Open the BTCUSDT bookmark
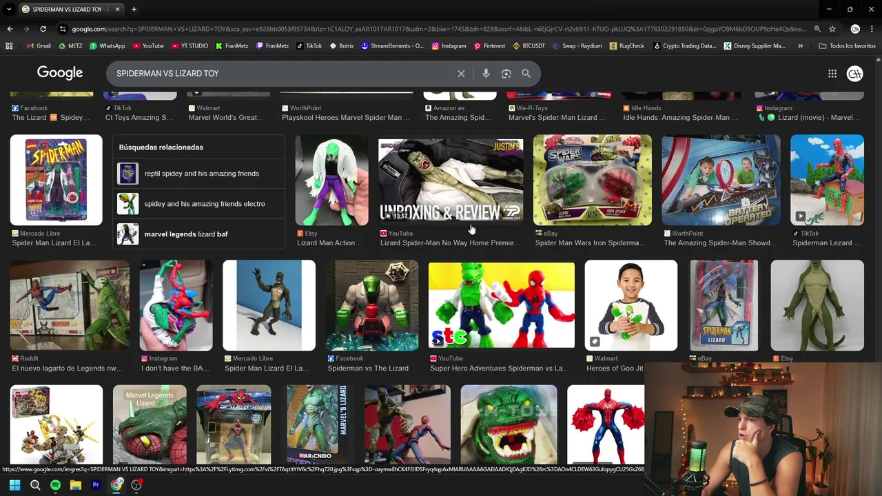Screen dimensions: 882x496 point(529,46)
